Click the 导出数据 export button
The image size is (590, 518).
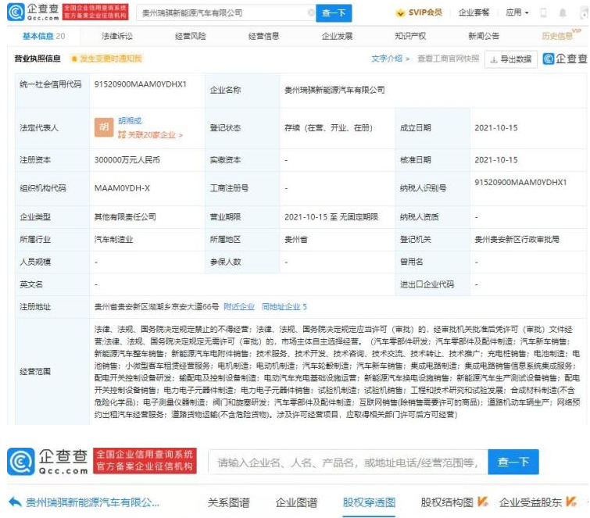pos(511,59)
